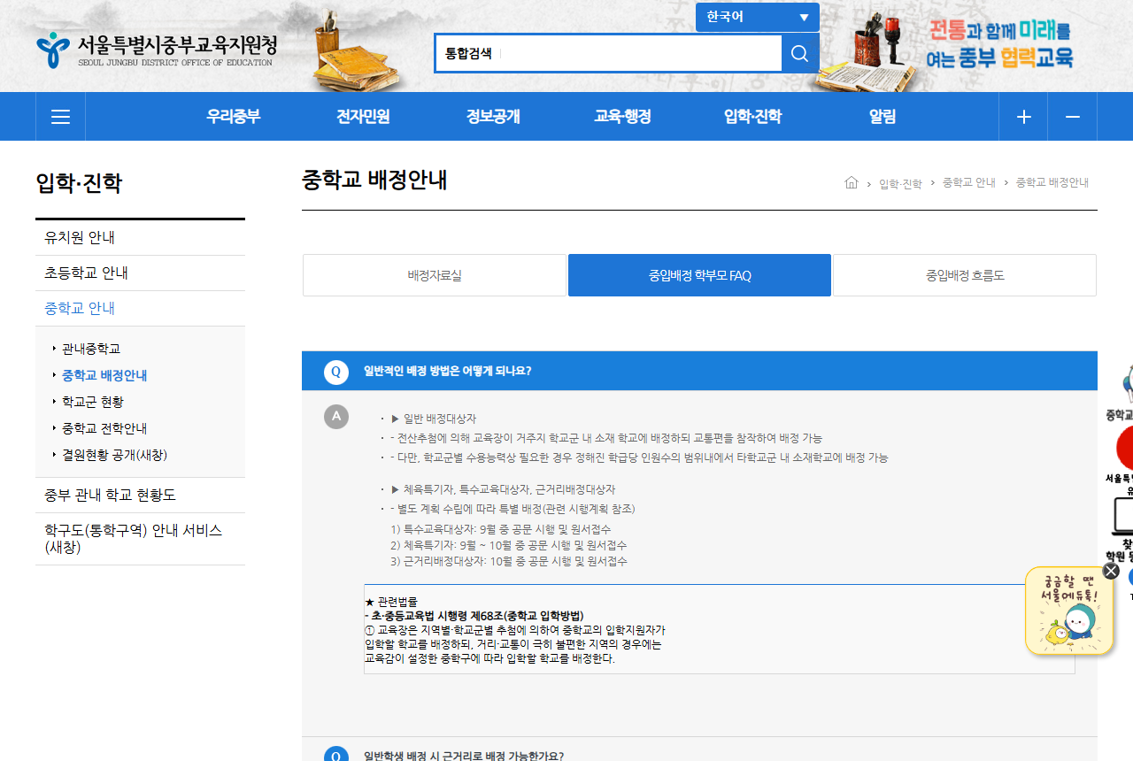Image resolution: width=1133 pixels, height=761 pixels.
Task: Open 중학교 배정안내 submenu item
Action: (104, 375)
